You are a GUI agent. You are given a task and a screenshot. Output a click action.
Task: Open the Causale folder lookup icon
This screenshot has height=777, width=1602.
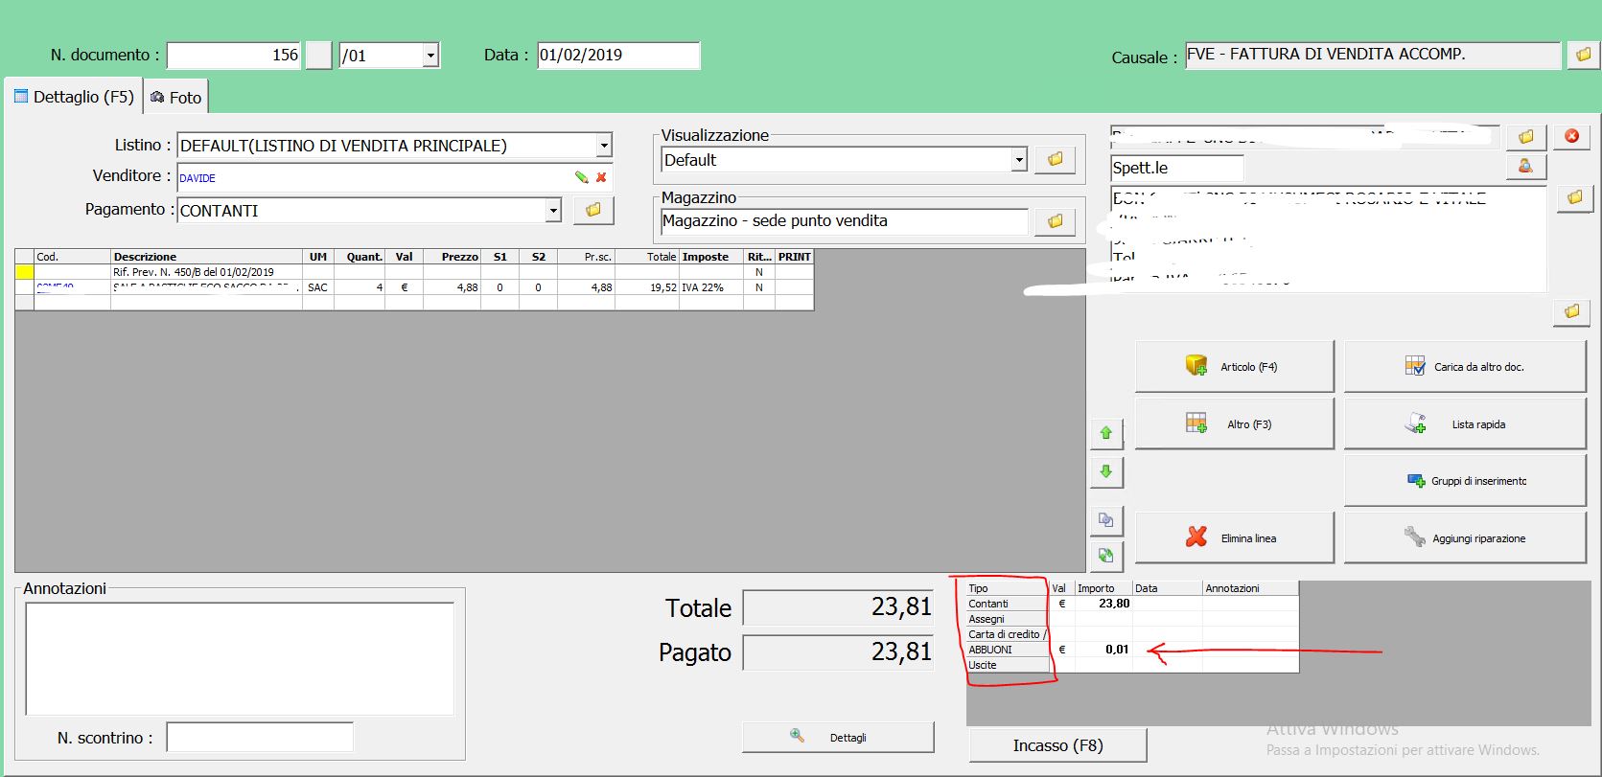click(x=1583, y=55)
